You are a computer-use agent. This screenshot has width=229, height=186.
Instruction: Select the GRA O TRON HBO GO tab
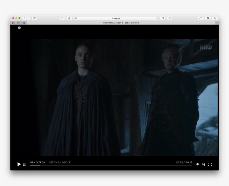pos(121,23)
